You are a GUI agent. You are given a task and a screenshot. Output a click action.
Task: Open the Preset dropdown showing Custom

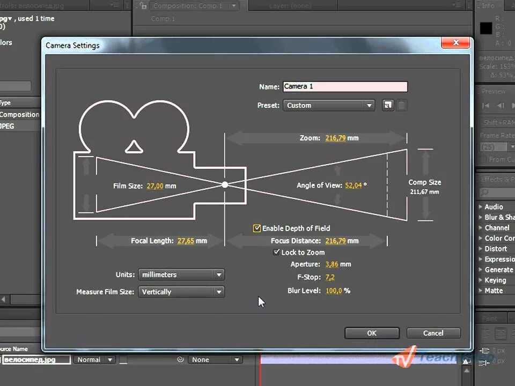[329, 106]
